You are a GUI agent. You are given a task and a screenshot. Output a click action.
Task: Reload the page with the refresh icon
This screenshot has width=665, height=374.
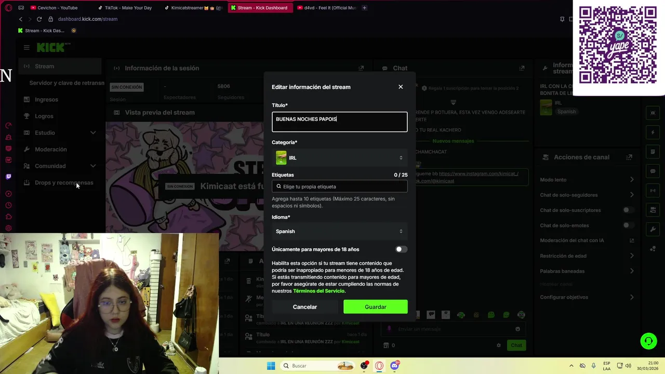click(x=39, y=19)
